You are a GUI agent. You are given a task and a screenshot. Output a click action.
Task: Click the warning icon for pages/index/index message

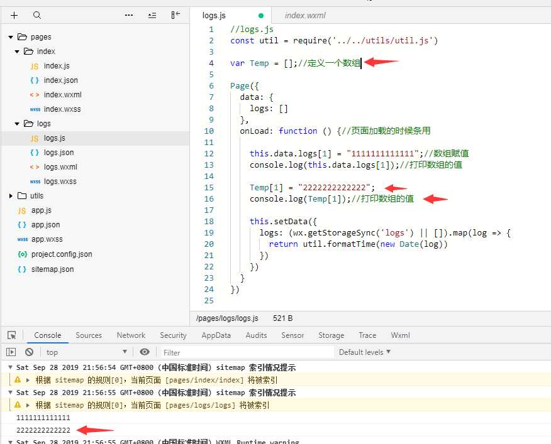coord(18,380)
